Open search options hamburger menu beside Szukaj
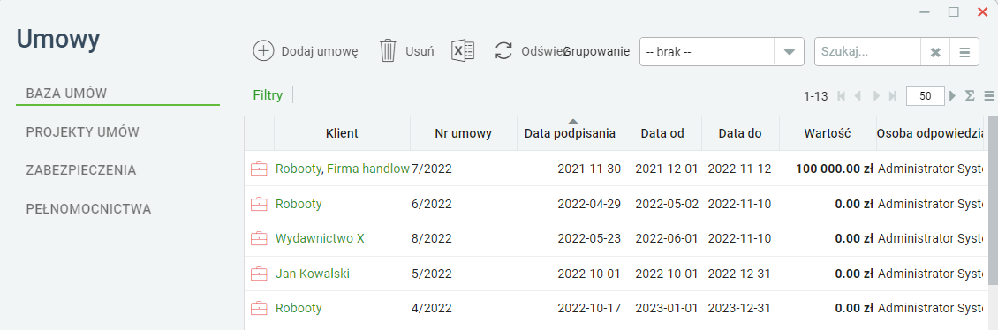 pyautogui.click(x=964, y=52)
